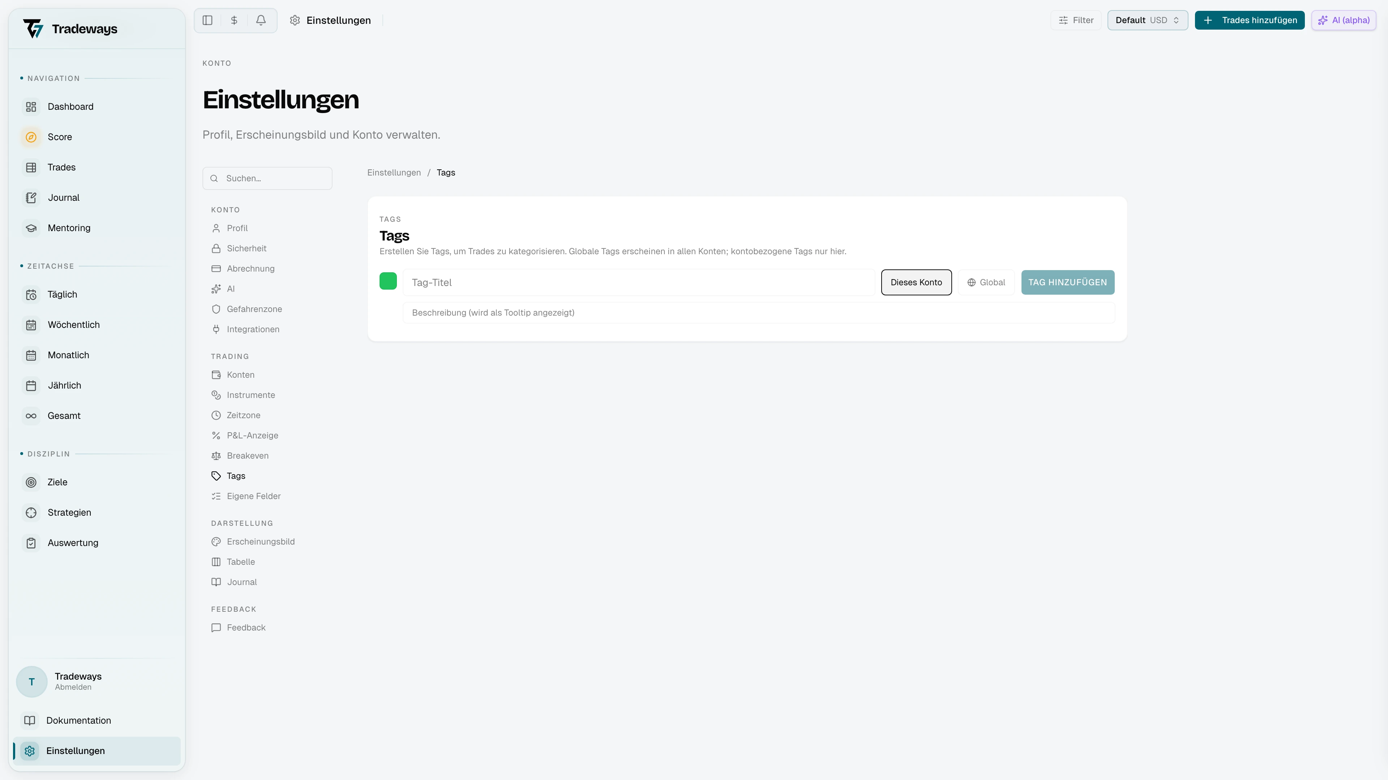Open Sicherheit settings

(x=267, y=249)
